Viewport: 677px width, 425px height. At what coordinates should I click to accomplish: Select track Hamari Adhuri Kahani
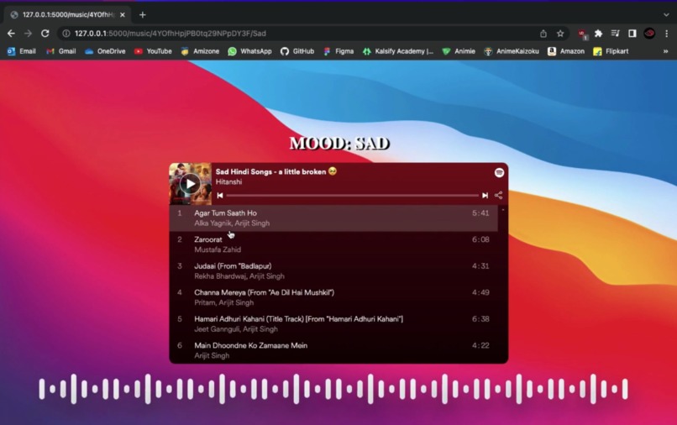click(333, 323)
